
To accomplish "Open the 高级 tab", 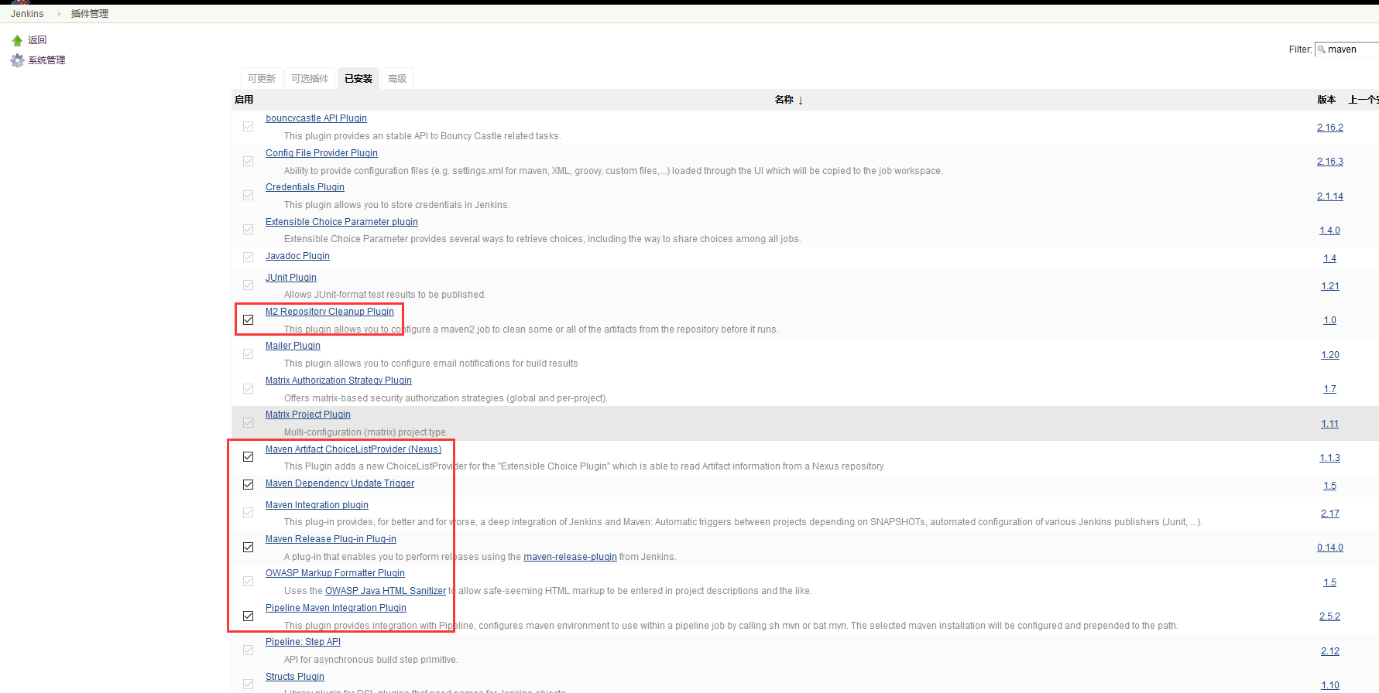I will pyautogui.click(x=397, y=79).
